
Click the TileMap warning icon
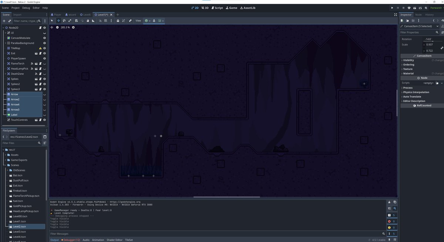click(40, 48)
